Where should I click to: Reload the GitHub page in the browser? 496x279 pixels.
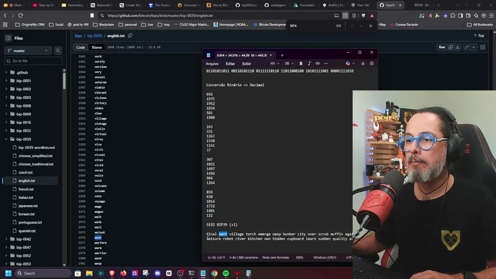point(21,15)
